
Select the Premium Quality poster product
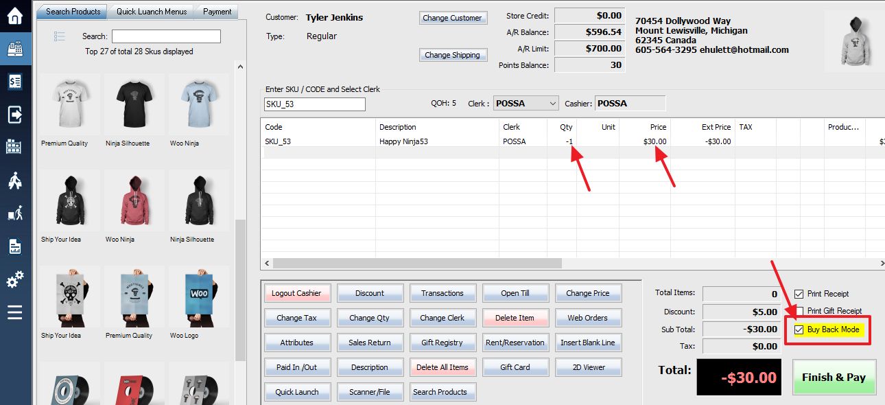134,297
